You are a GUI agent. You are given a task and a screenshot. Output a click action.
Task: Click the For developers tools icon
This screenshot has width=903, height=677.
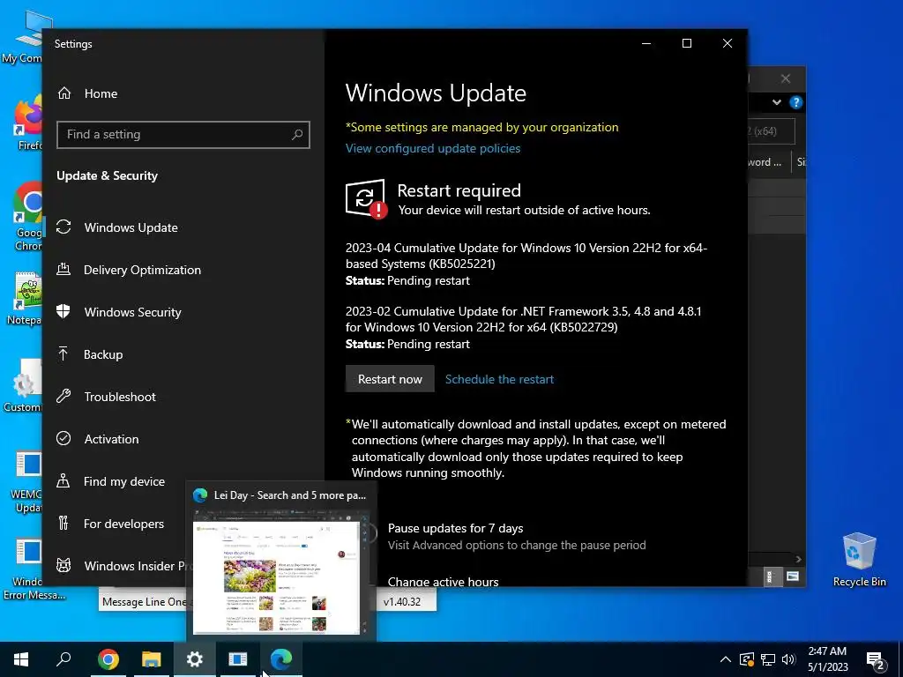[63, 524]
